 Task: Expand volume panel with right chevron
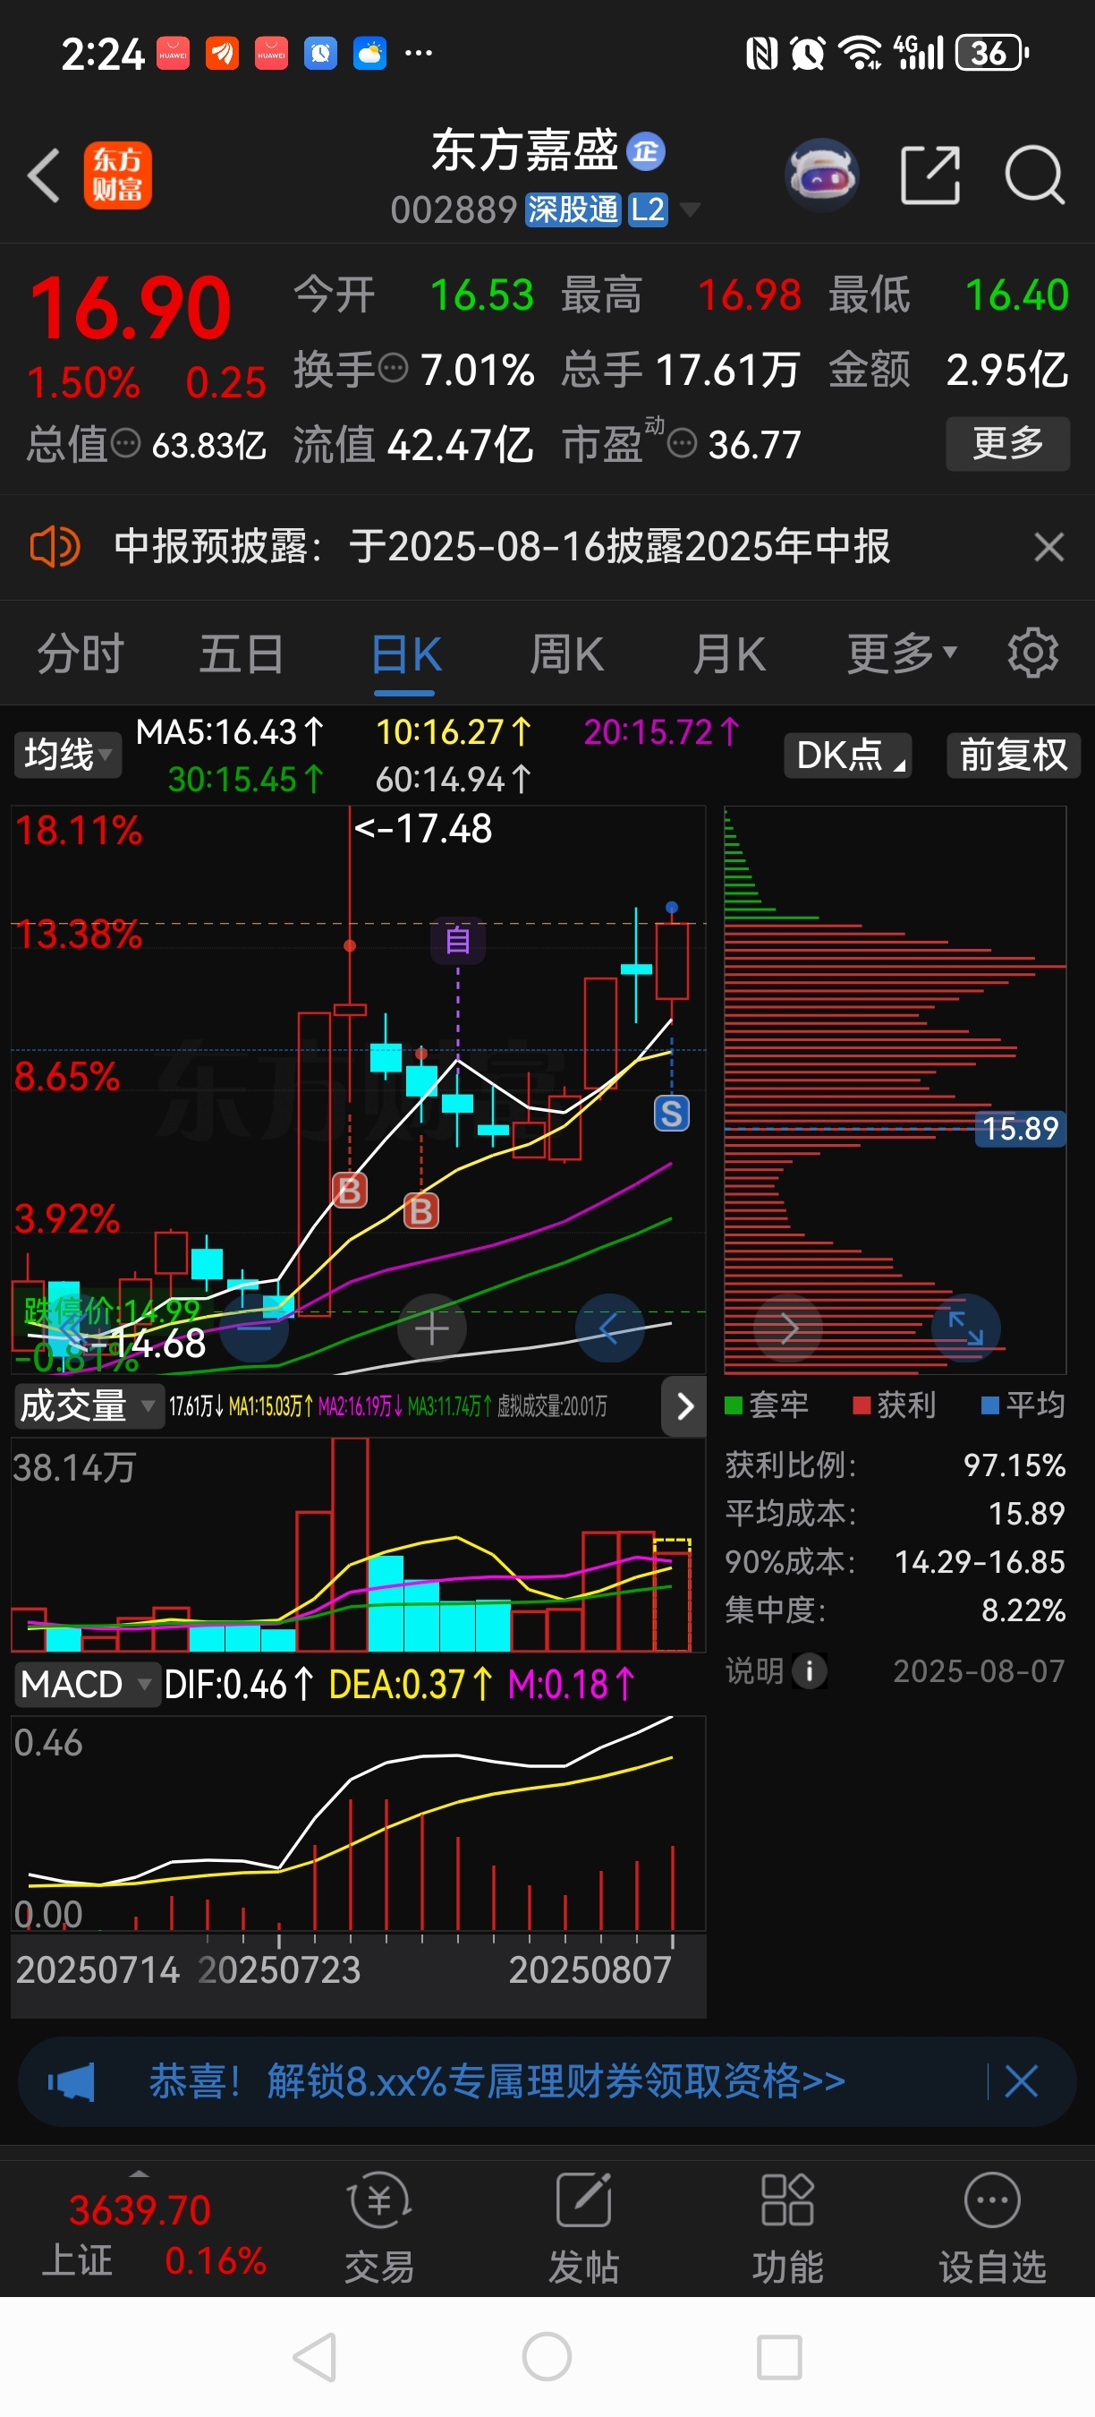684,1405
